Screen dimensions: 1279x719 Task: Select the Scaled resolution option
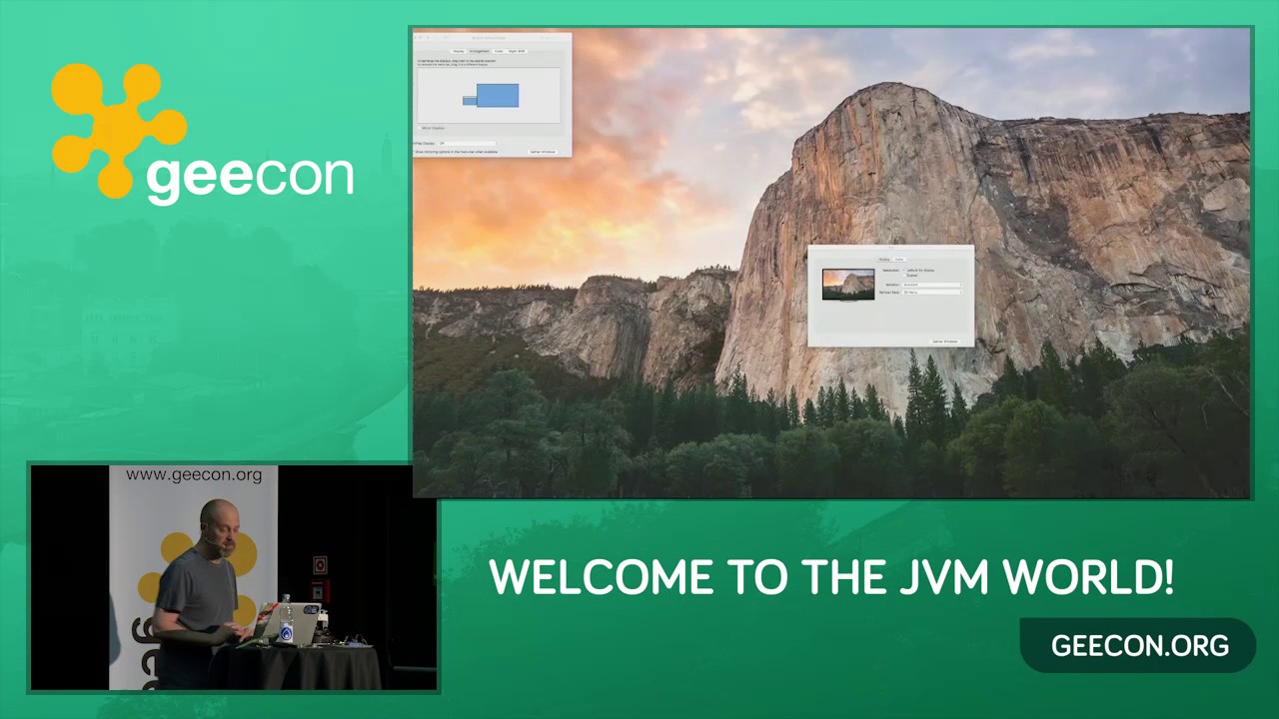[905, 276]
